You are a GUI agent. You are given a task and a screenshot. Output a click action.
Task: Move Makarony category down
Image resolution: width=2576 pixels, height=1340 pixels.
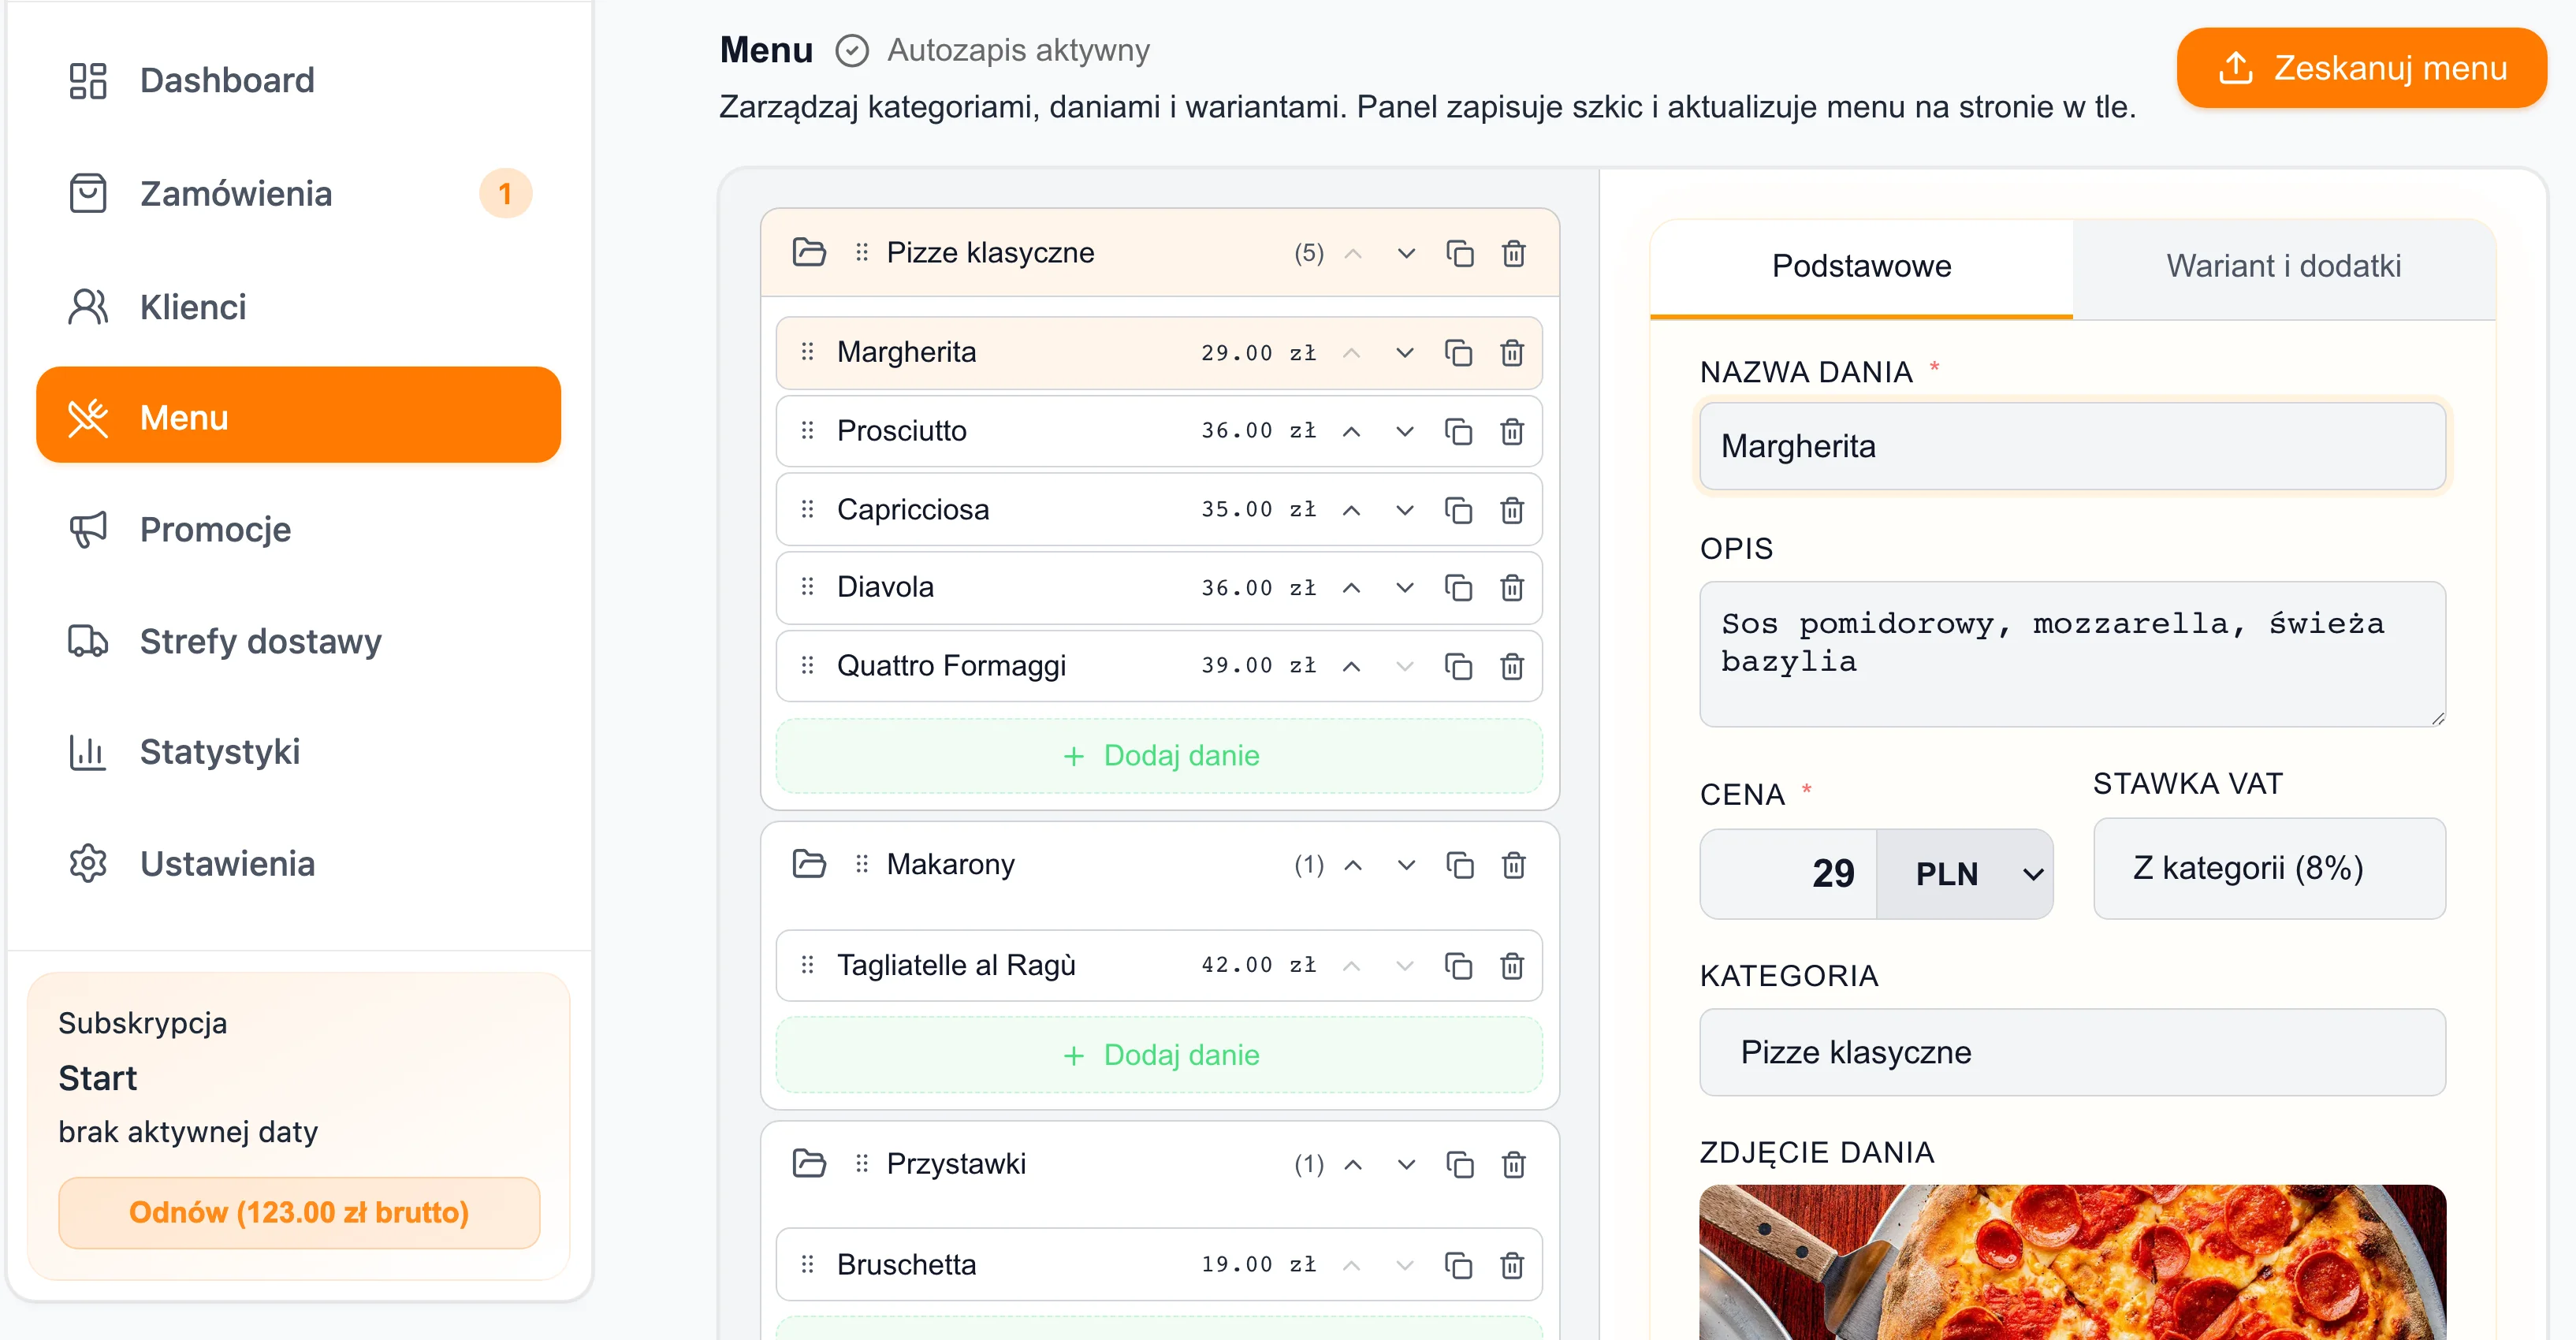click(x=1406, y=865)
